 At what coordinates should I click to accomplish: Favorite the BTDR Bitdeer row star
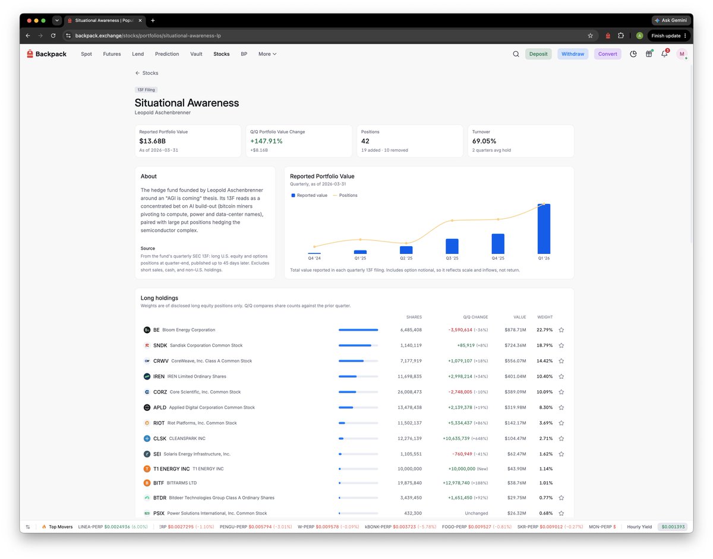coord(561,498)
